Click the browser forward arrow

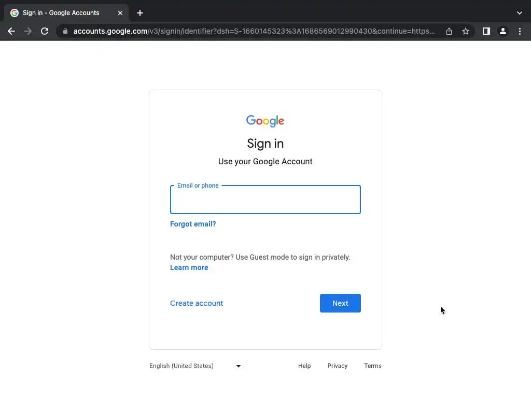tap(28, 31)
